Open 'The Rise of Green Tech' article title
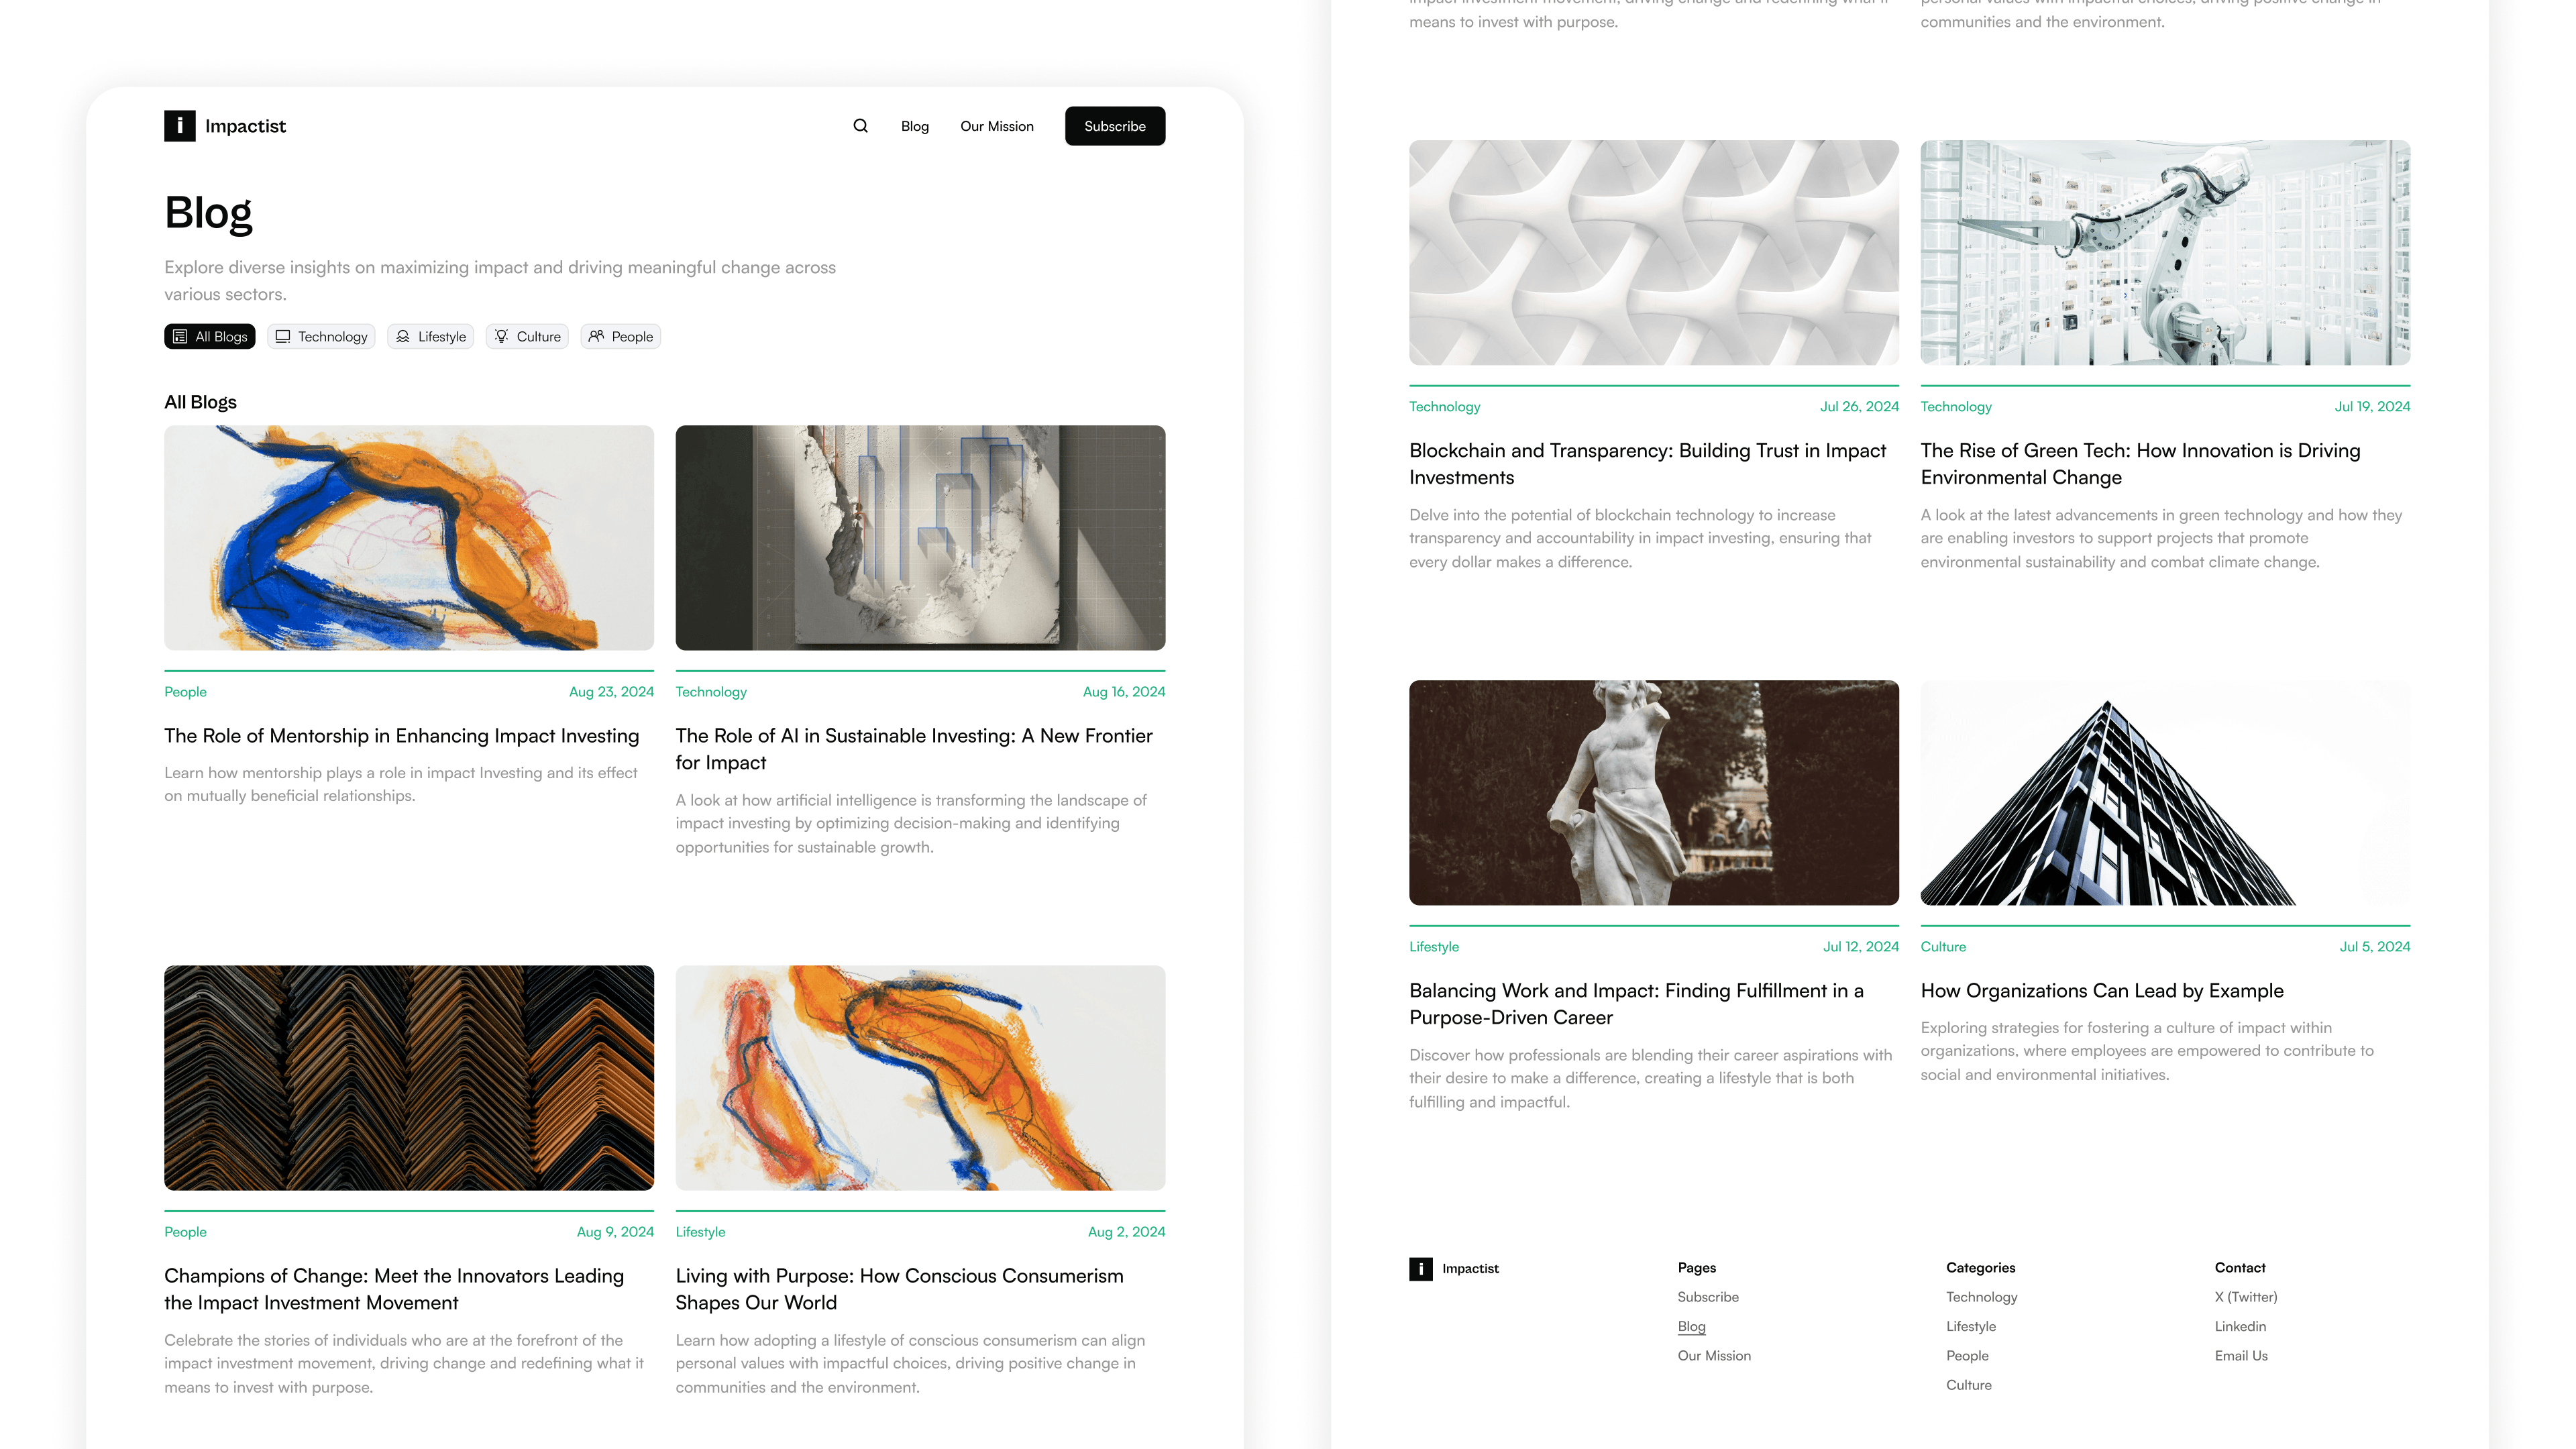The image size is (2576, 1449). pyautogui.click(x=2141, y=464)
